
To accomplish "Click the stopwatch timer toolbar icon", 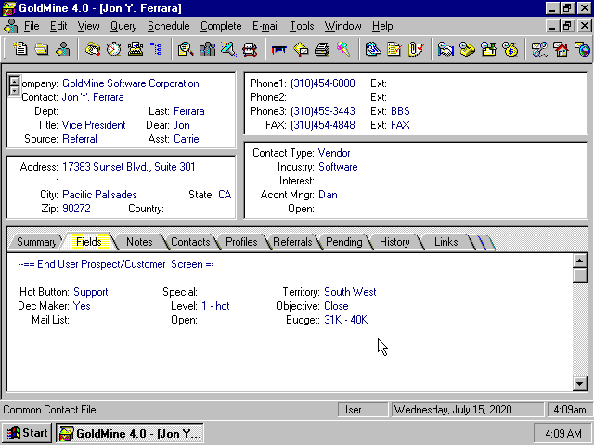I will pos(113,49).
